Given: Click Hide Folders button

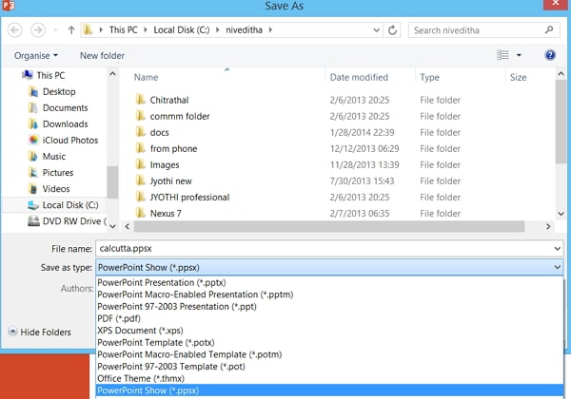Looking at the screenshot, I should (39, 332).
